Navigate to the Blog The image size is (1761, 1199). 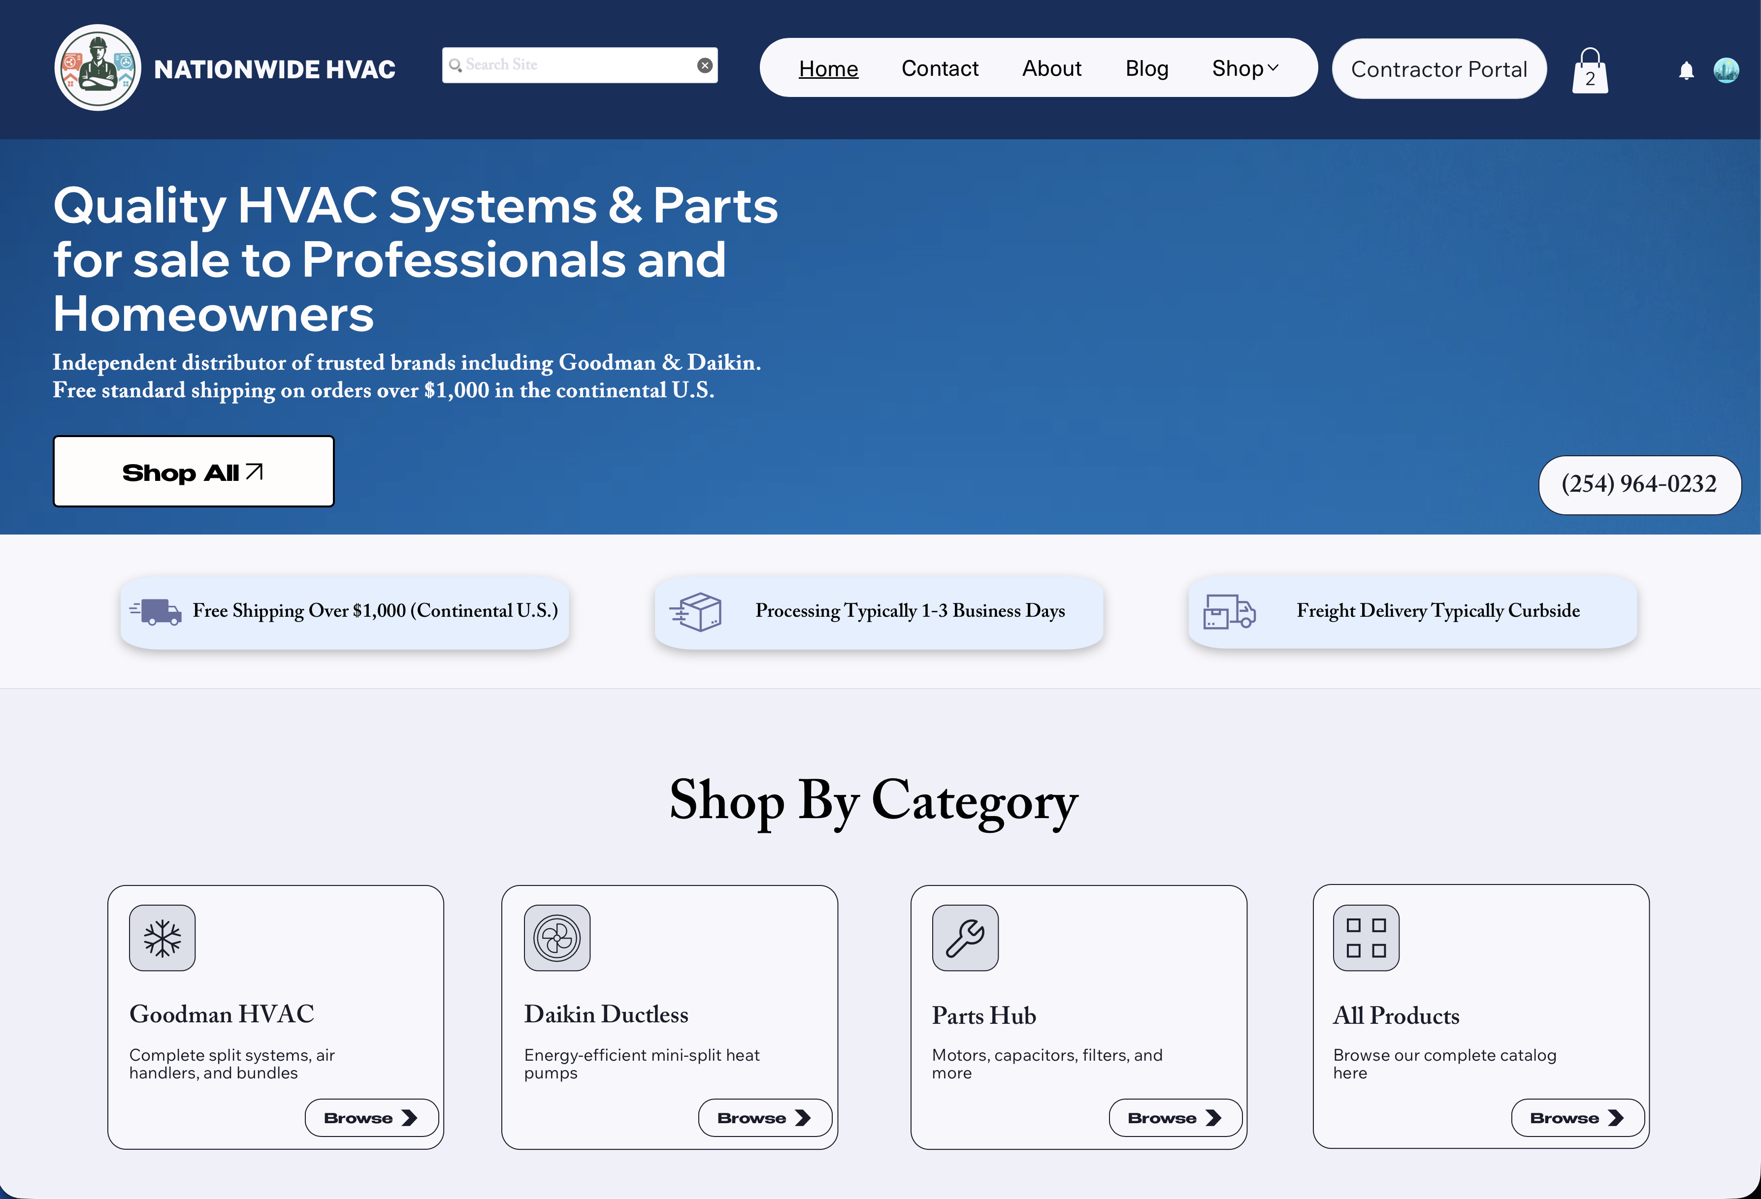coord(1146,68)
